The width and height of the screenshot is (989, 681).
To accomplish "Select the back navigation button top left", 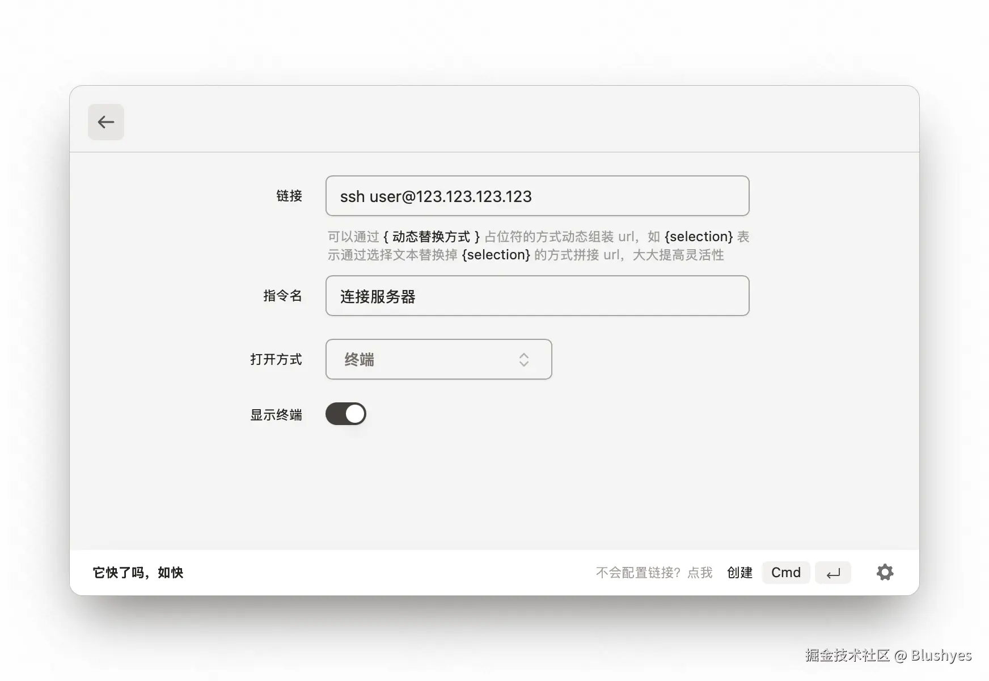I will (x=106, y=122).
